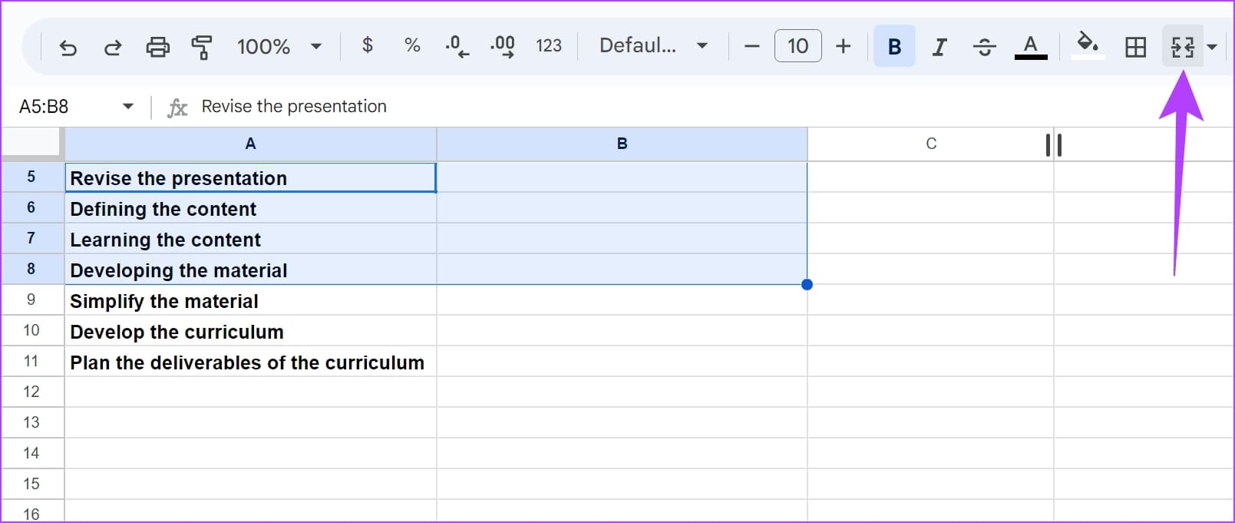Format as percent
Viewport: 1235px width, 523px height.
(x=412, y=46)
